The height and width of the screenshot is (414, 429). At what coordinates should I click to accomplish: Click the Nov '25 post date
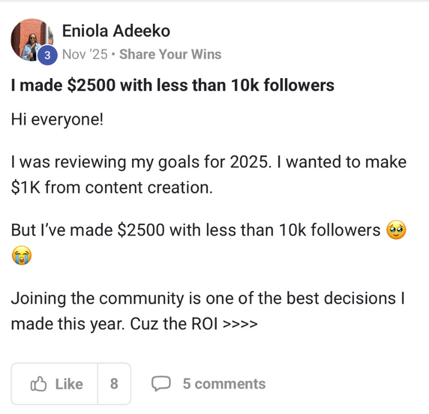[85, 54]
